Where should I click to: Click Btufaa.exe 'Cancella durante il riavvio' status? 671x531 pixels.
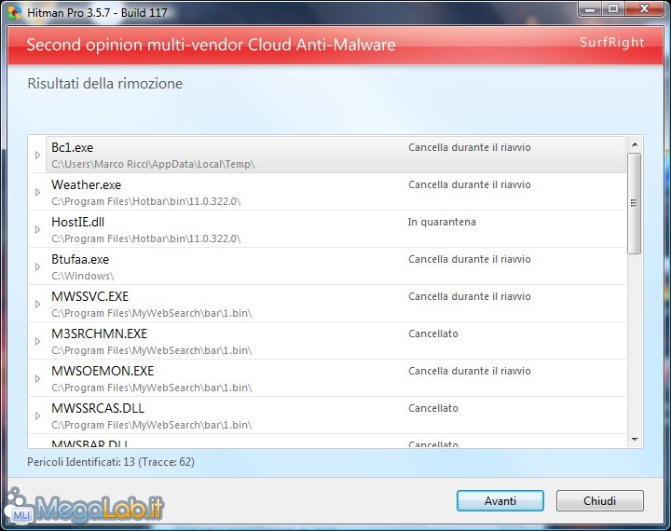470,259
